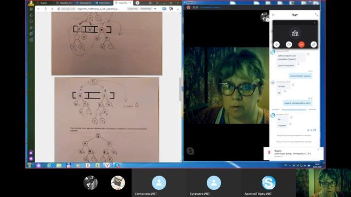
Task: Switch to fourth browser tab with W icon
Action: [x=103, y=3]
